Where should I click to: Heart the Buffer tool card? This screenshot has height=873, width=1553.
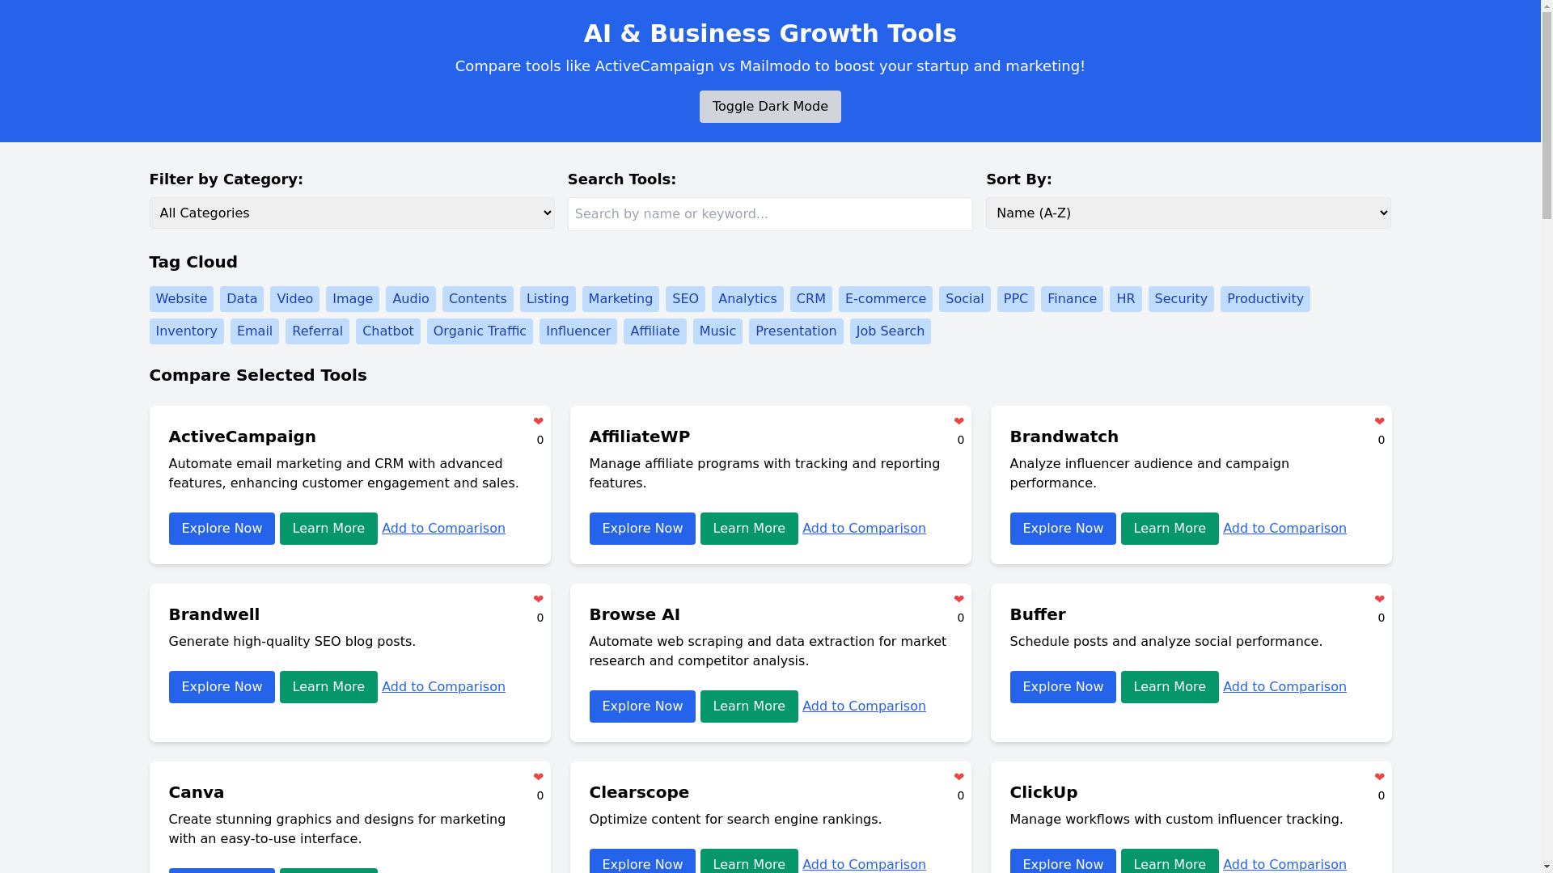[1380, 599]
